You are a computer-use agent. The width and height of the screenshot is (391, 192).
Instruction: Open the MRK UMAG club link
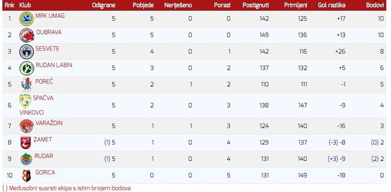click(50, 16)
